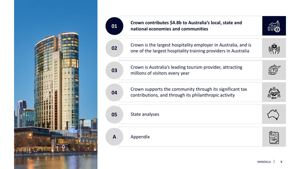Select the 04 section number circle
The width and height of the screenshot is (300, 169).
(114, 92)
